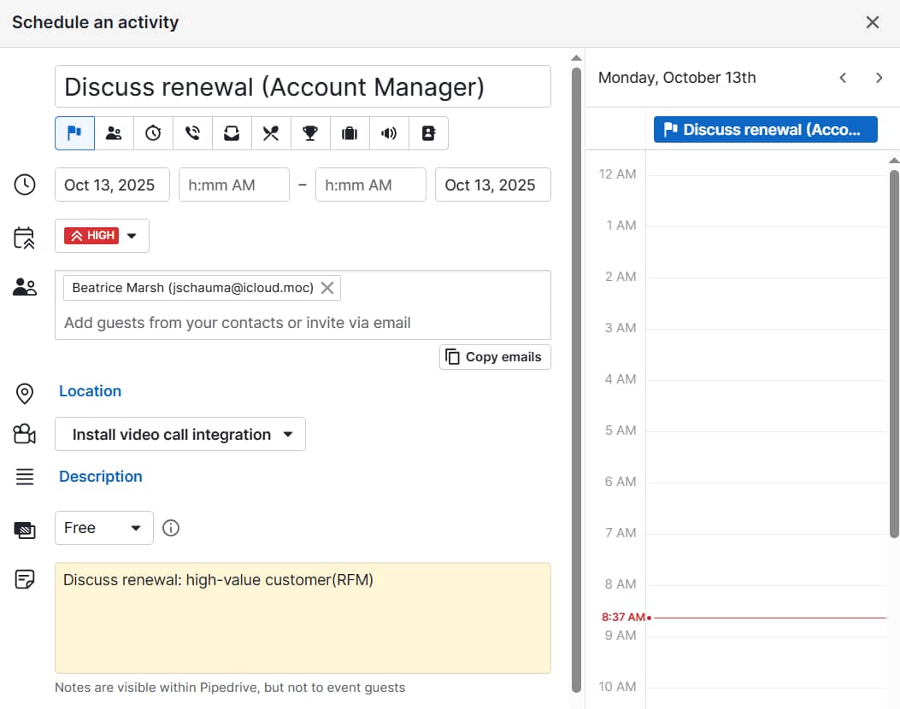The height and width of the screenshot is (709, 900).
Task: Open the Location link
Action: 90,390
